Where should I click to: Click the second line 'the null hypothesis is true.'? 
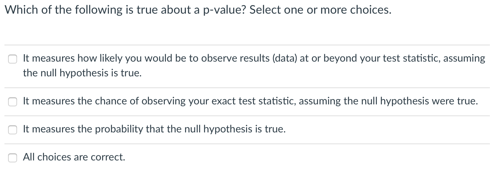(82, 73)
